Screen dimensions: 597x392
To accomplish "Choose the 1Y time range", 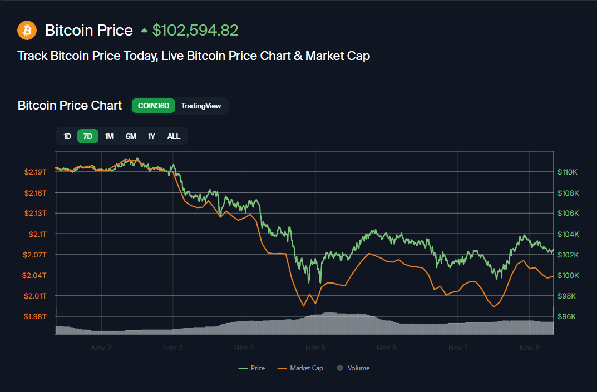I will 151,136.
